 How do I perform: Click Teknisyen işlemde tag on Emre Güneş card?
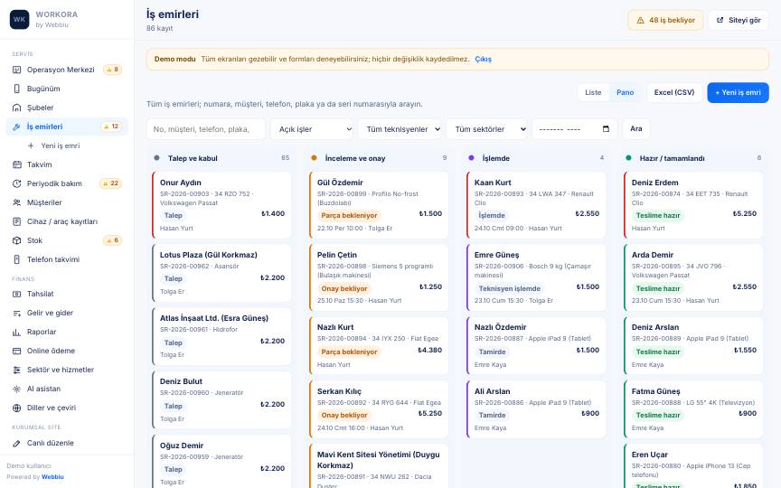coord(509,289)
